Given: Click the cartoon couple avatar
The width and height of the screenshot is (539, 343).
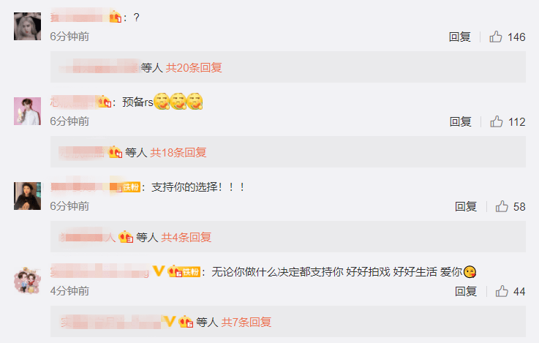Looking at the screenshot, I should (x=28, y=280).
